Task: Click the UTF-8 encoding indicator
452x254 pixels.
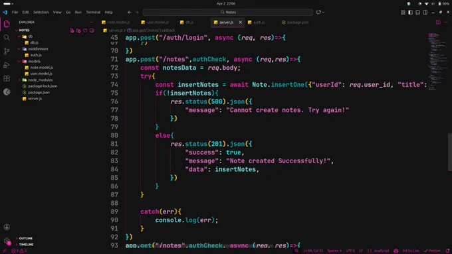Action: point(350,251)
